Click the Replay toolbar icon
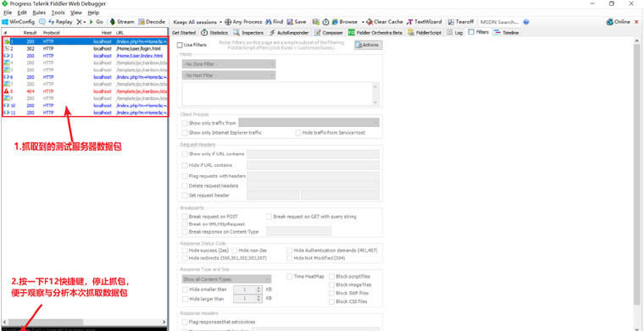Image resolution: width=644 pixels, height=331 pixels. pyautogui.click(x=52, y=22)
